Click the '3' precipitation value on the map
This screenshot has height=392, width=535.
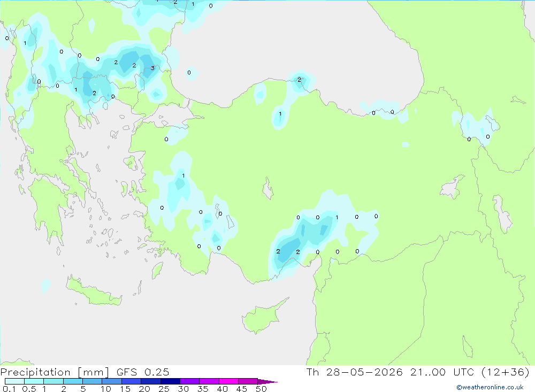tap(152, 68)
